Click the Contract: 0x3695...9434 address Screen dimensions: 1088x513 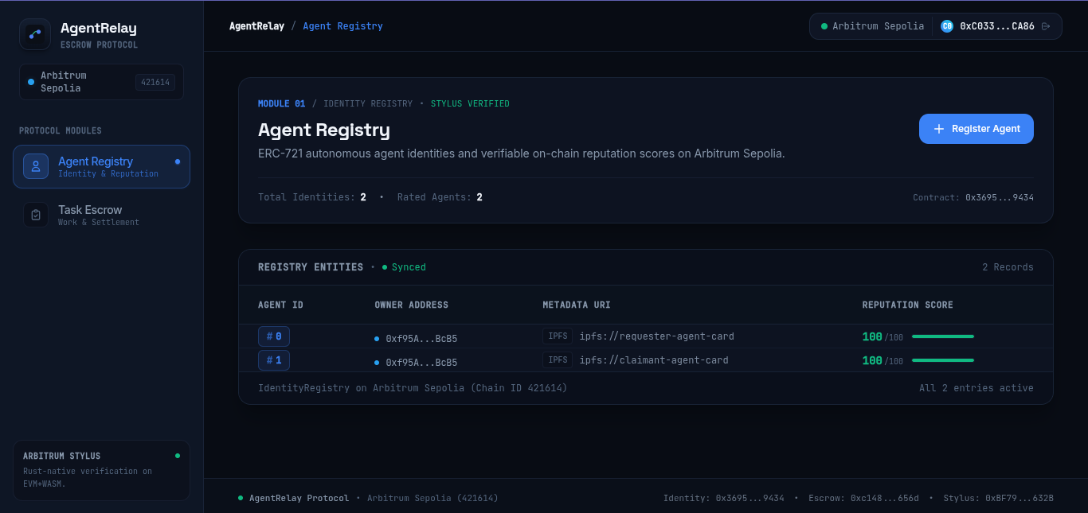point(973,197)
